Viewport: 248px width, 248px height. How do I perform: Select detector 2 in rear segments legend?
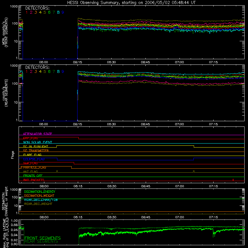(31, 72)
